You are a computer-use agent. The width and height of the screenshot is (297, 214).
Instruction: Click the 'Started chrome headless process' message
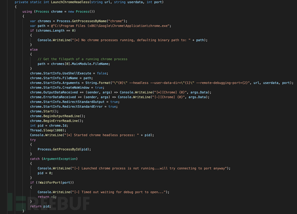tap(101, 135)
